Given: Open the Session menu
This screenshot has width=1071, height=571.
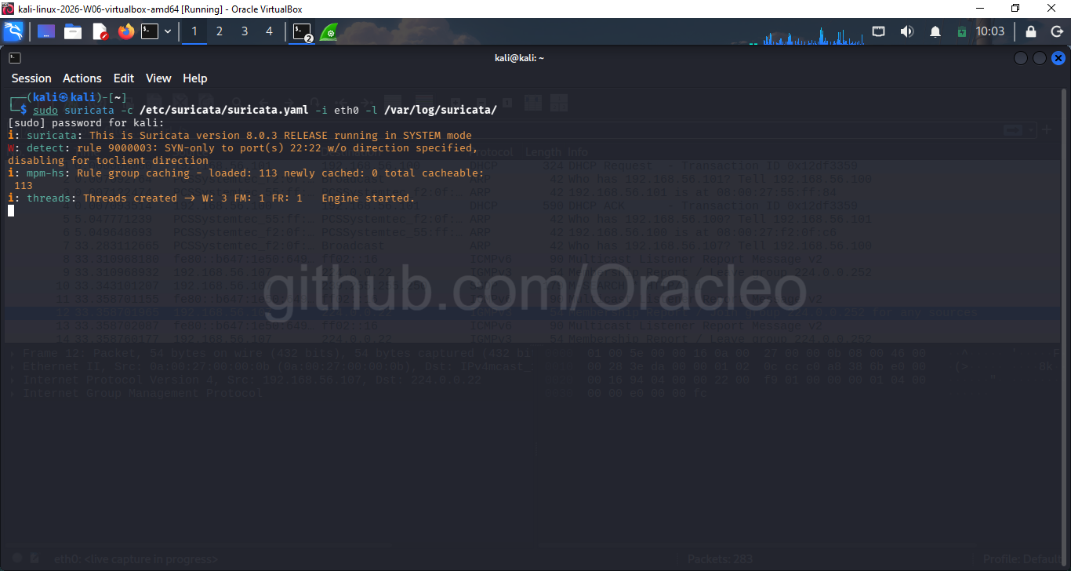Looking at the screenshot, I should coord(31,78).
